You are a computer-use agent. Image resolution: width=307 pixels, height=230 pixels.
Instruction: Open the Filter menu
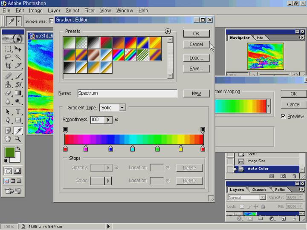pyautogui.click(x=90, y=11)
